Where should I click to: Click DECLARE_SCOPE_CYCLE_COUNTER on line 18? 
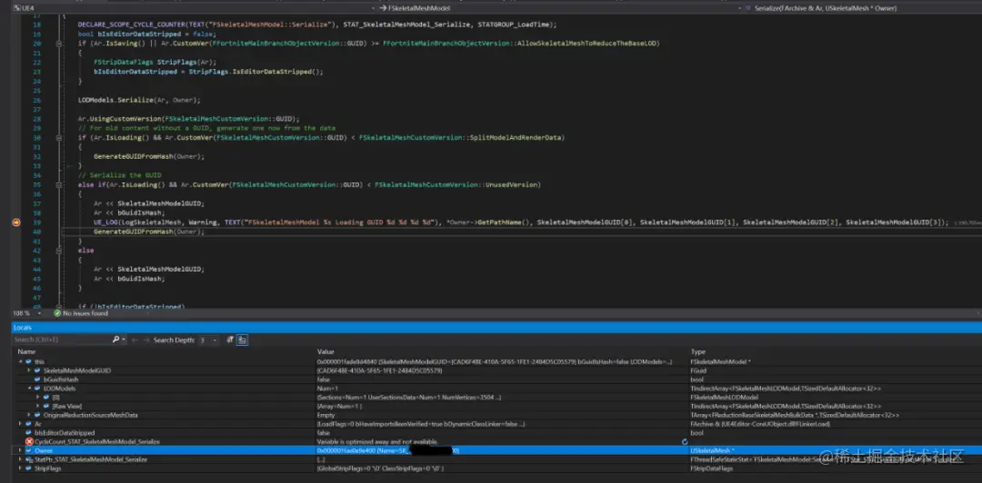(x=317, y=25)
